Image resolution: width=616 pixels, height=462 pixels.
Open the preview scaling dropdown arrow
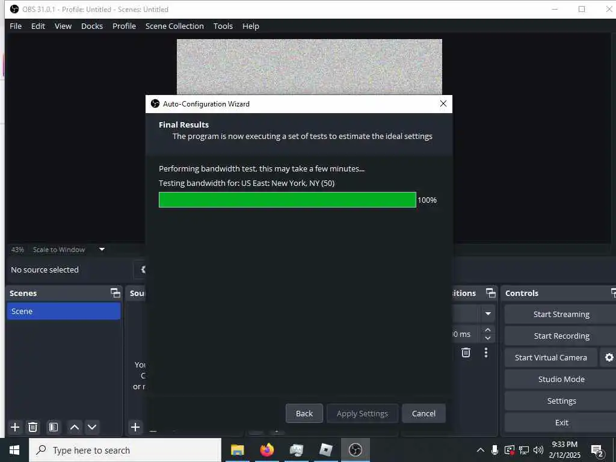pos(102,250)
